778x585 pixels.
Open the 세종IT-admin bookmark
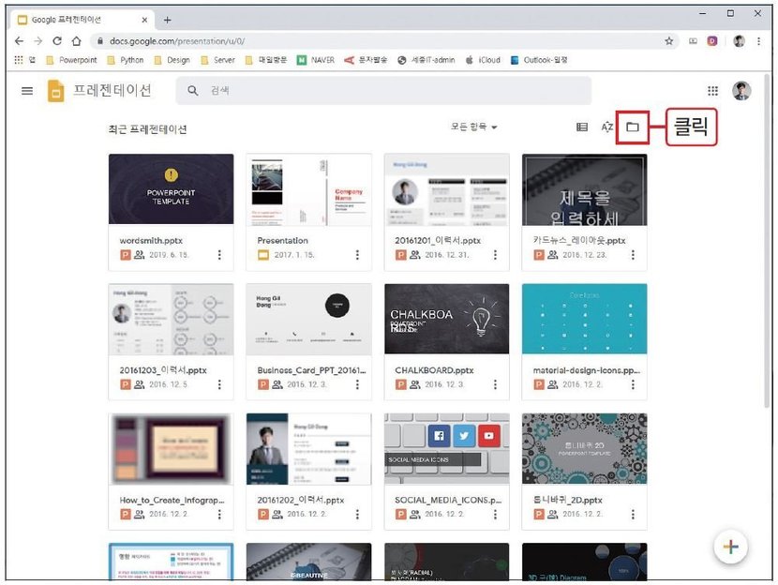[426, 60]
